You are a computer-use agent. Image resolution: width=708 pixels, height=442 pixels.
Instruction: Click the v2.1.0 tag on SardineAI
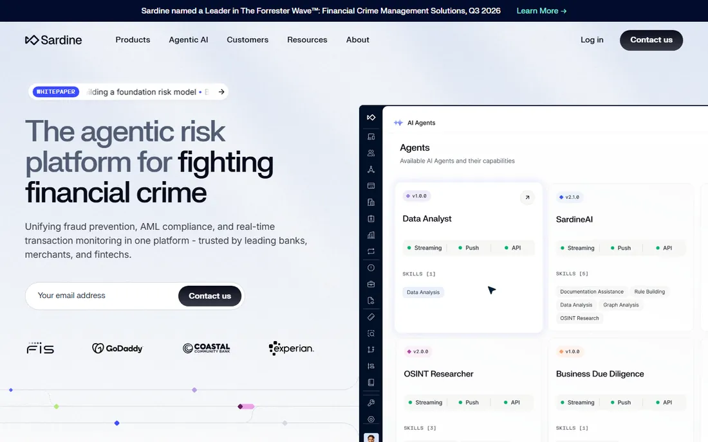pos(570,197)
